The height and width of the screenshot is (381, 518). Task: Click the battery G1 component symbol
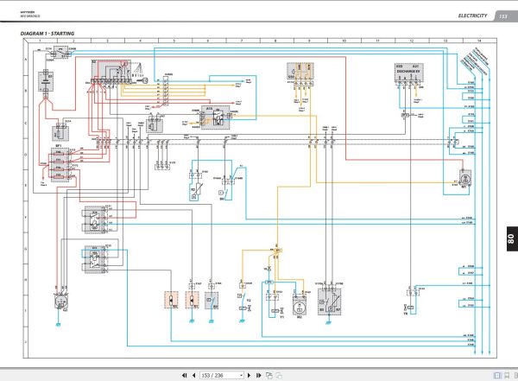(46, 81)
